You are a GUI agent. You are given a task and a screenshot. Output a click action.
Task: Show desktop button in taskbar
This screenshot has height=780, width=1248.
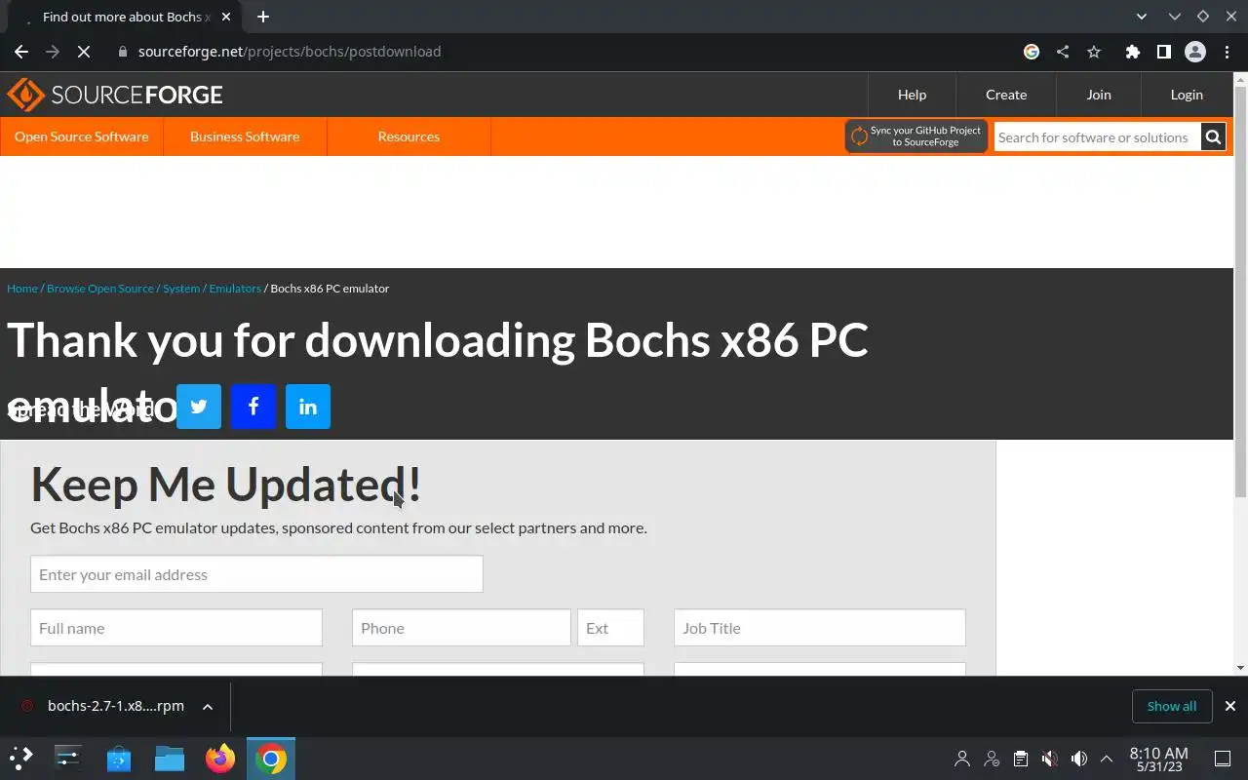coord(1223,759)
